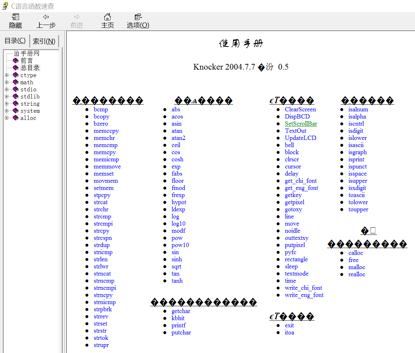Open the calloc function link

(x=355, y=253)
